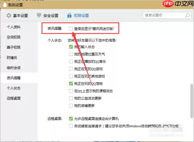Click the 搜索设置项 search field
The width and height of the screenshot is (194, 142).
tap(167, 15)
